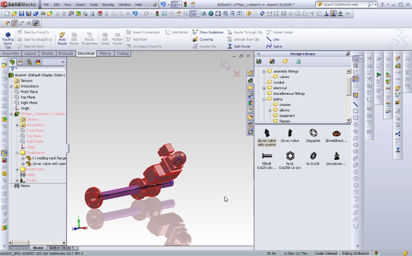Select the equipment library folder
The height and width of the screenshot is (256, 412).
tap(284, 116)
